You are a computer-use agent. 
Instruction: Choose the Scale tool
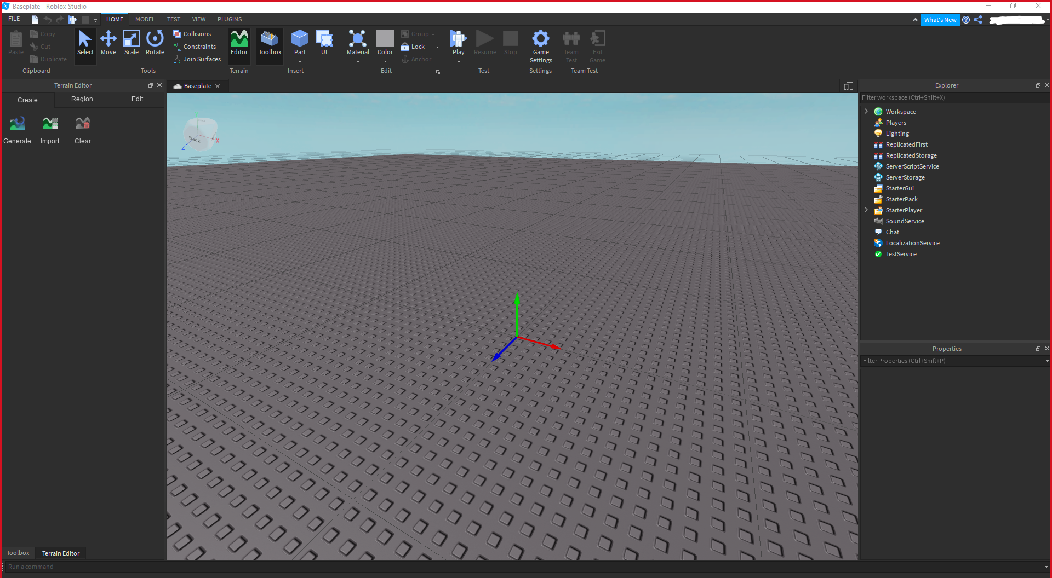tap(131, 43)
